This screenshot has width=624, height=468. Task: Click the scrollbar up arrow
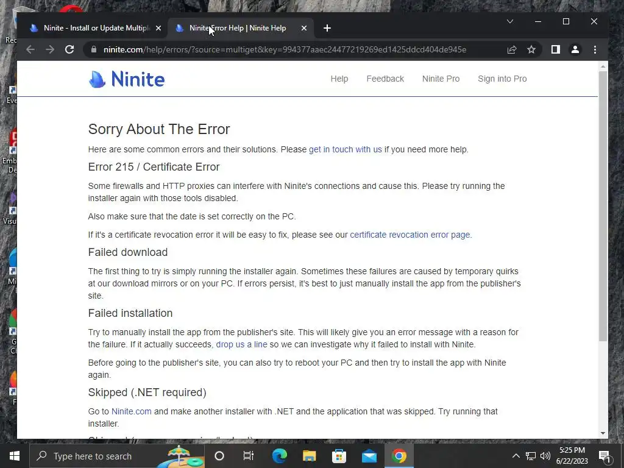click(x=603, y=66)
